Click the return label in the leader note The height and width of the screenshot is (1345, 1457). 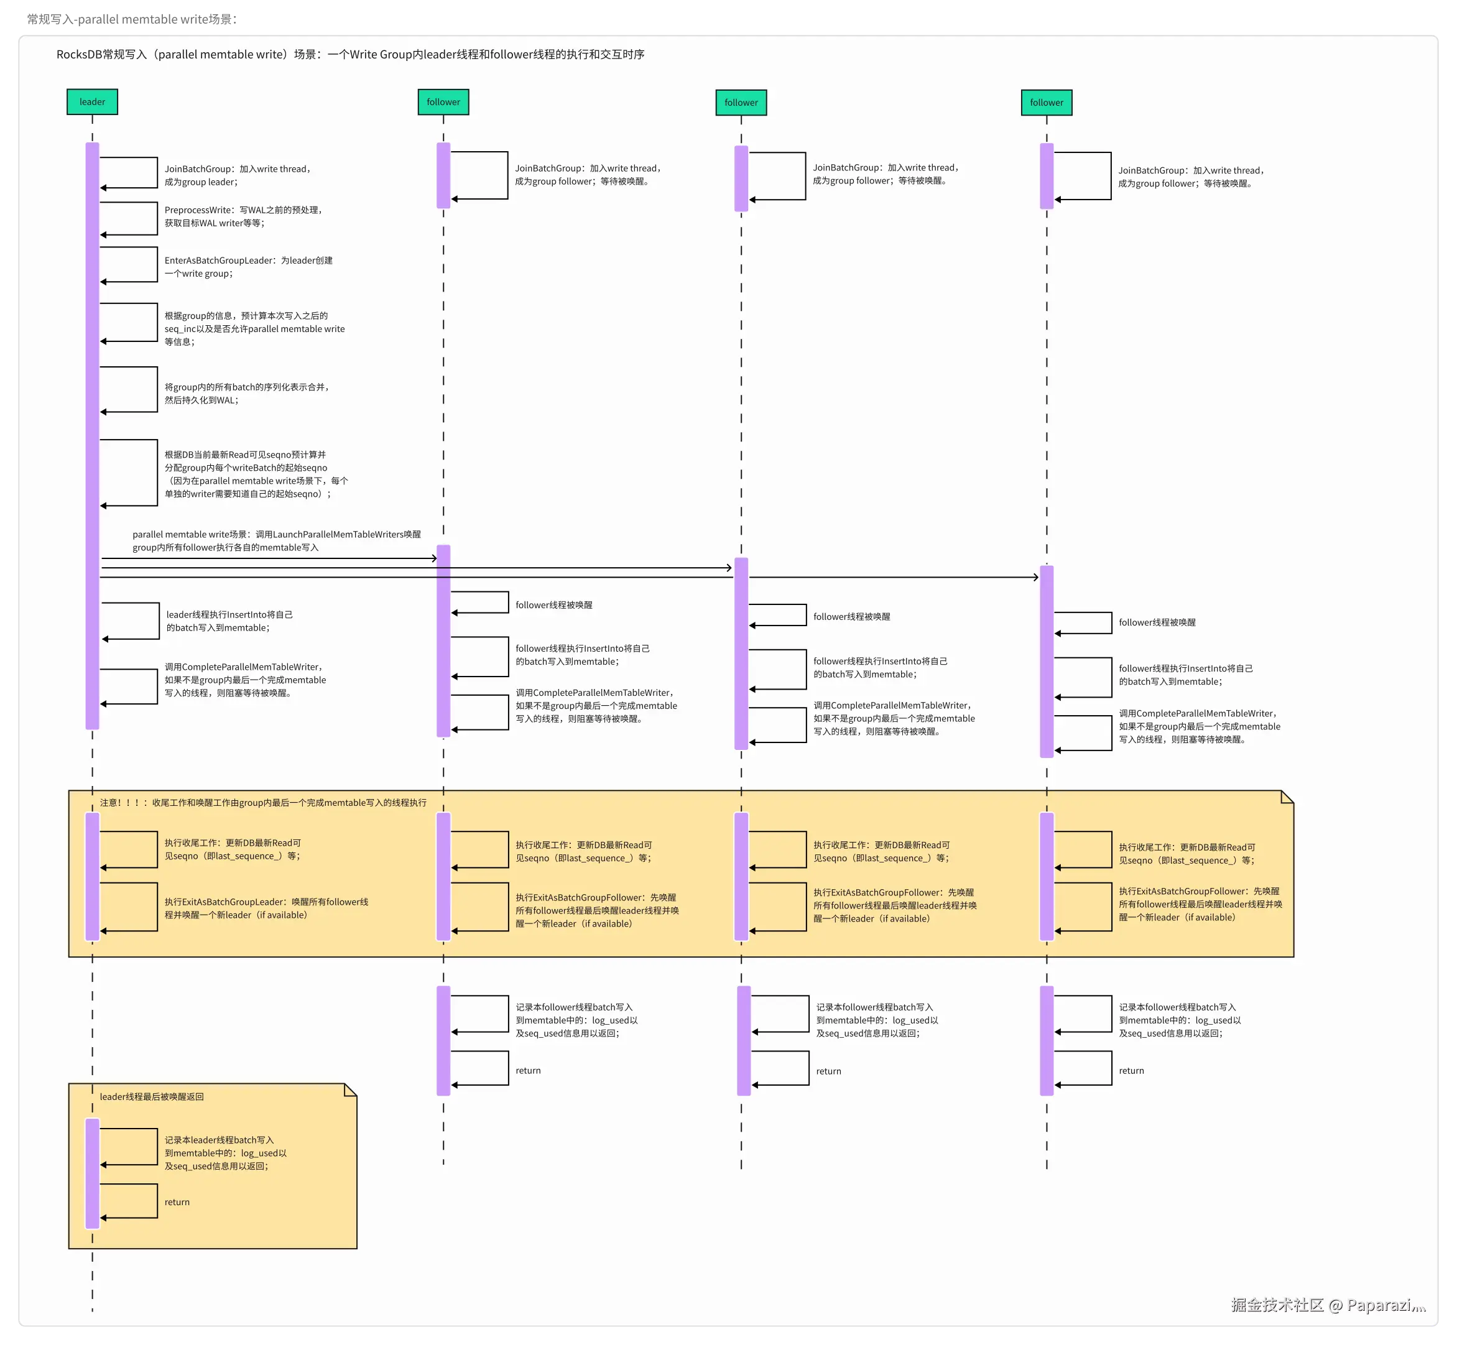pyautogui.click(x=177, y=1203)
